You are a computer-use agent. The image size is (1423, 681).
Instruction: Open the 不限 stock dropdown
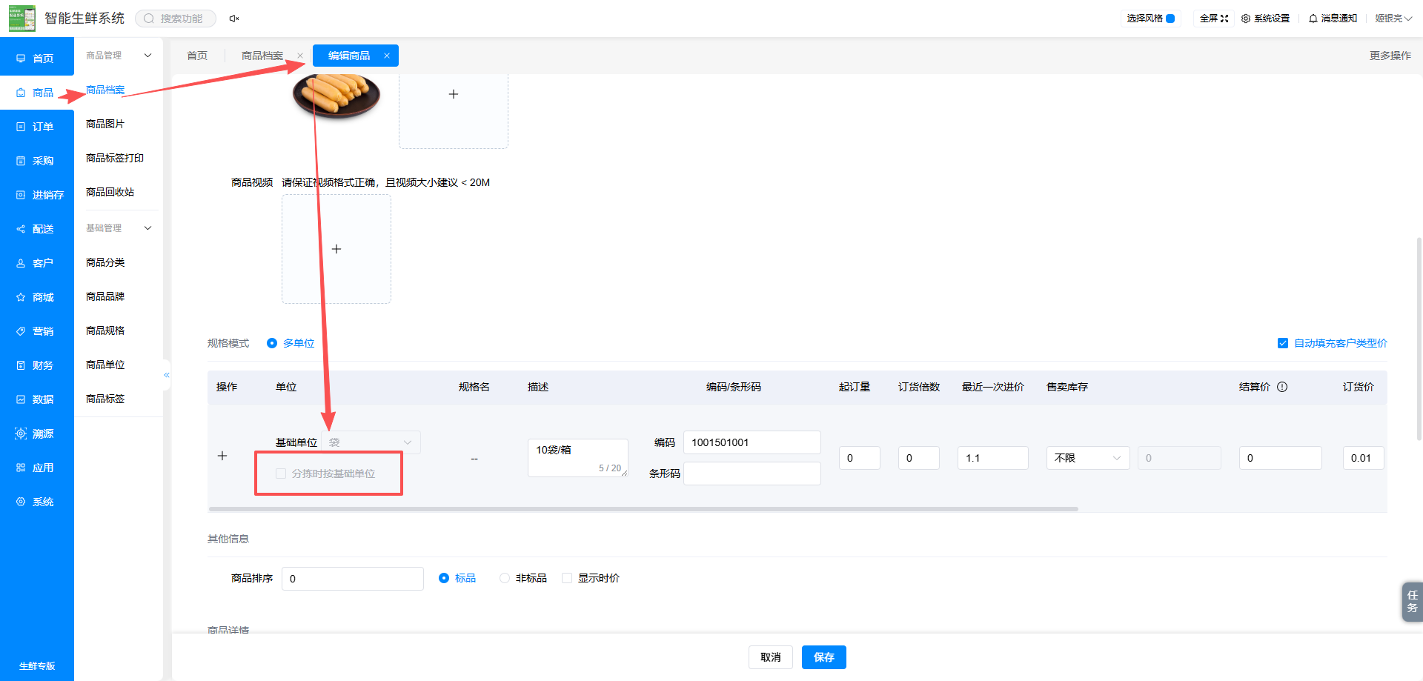[x=1088, y=458]
